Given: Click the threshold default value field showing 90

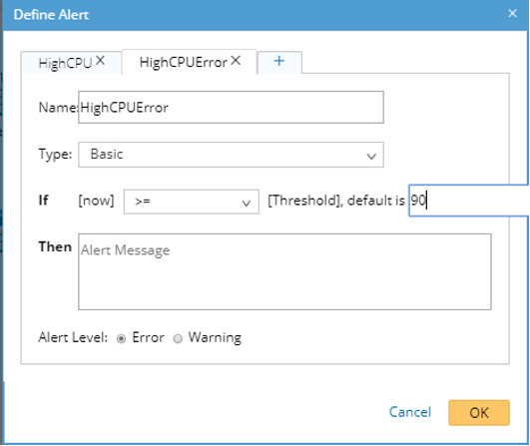Looking at the screenshot, I should pyautogui.click(x=469, y=201).
